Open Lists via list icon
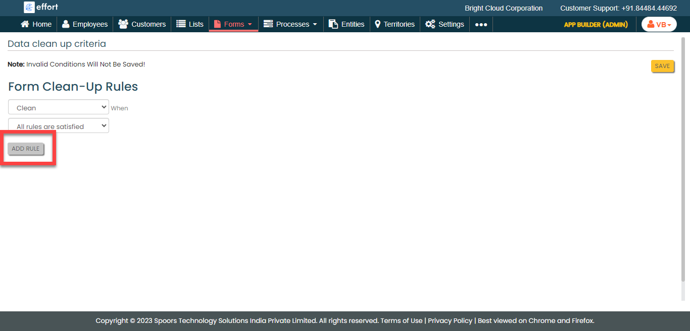 (x=181, y=24)
